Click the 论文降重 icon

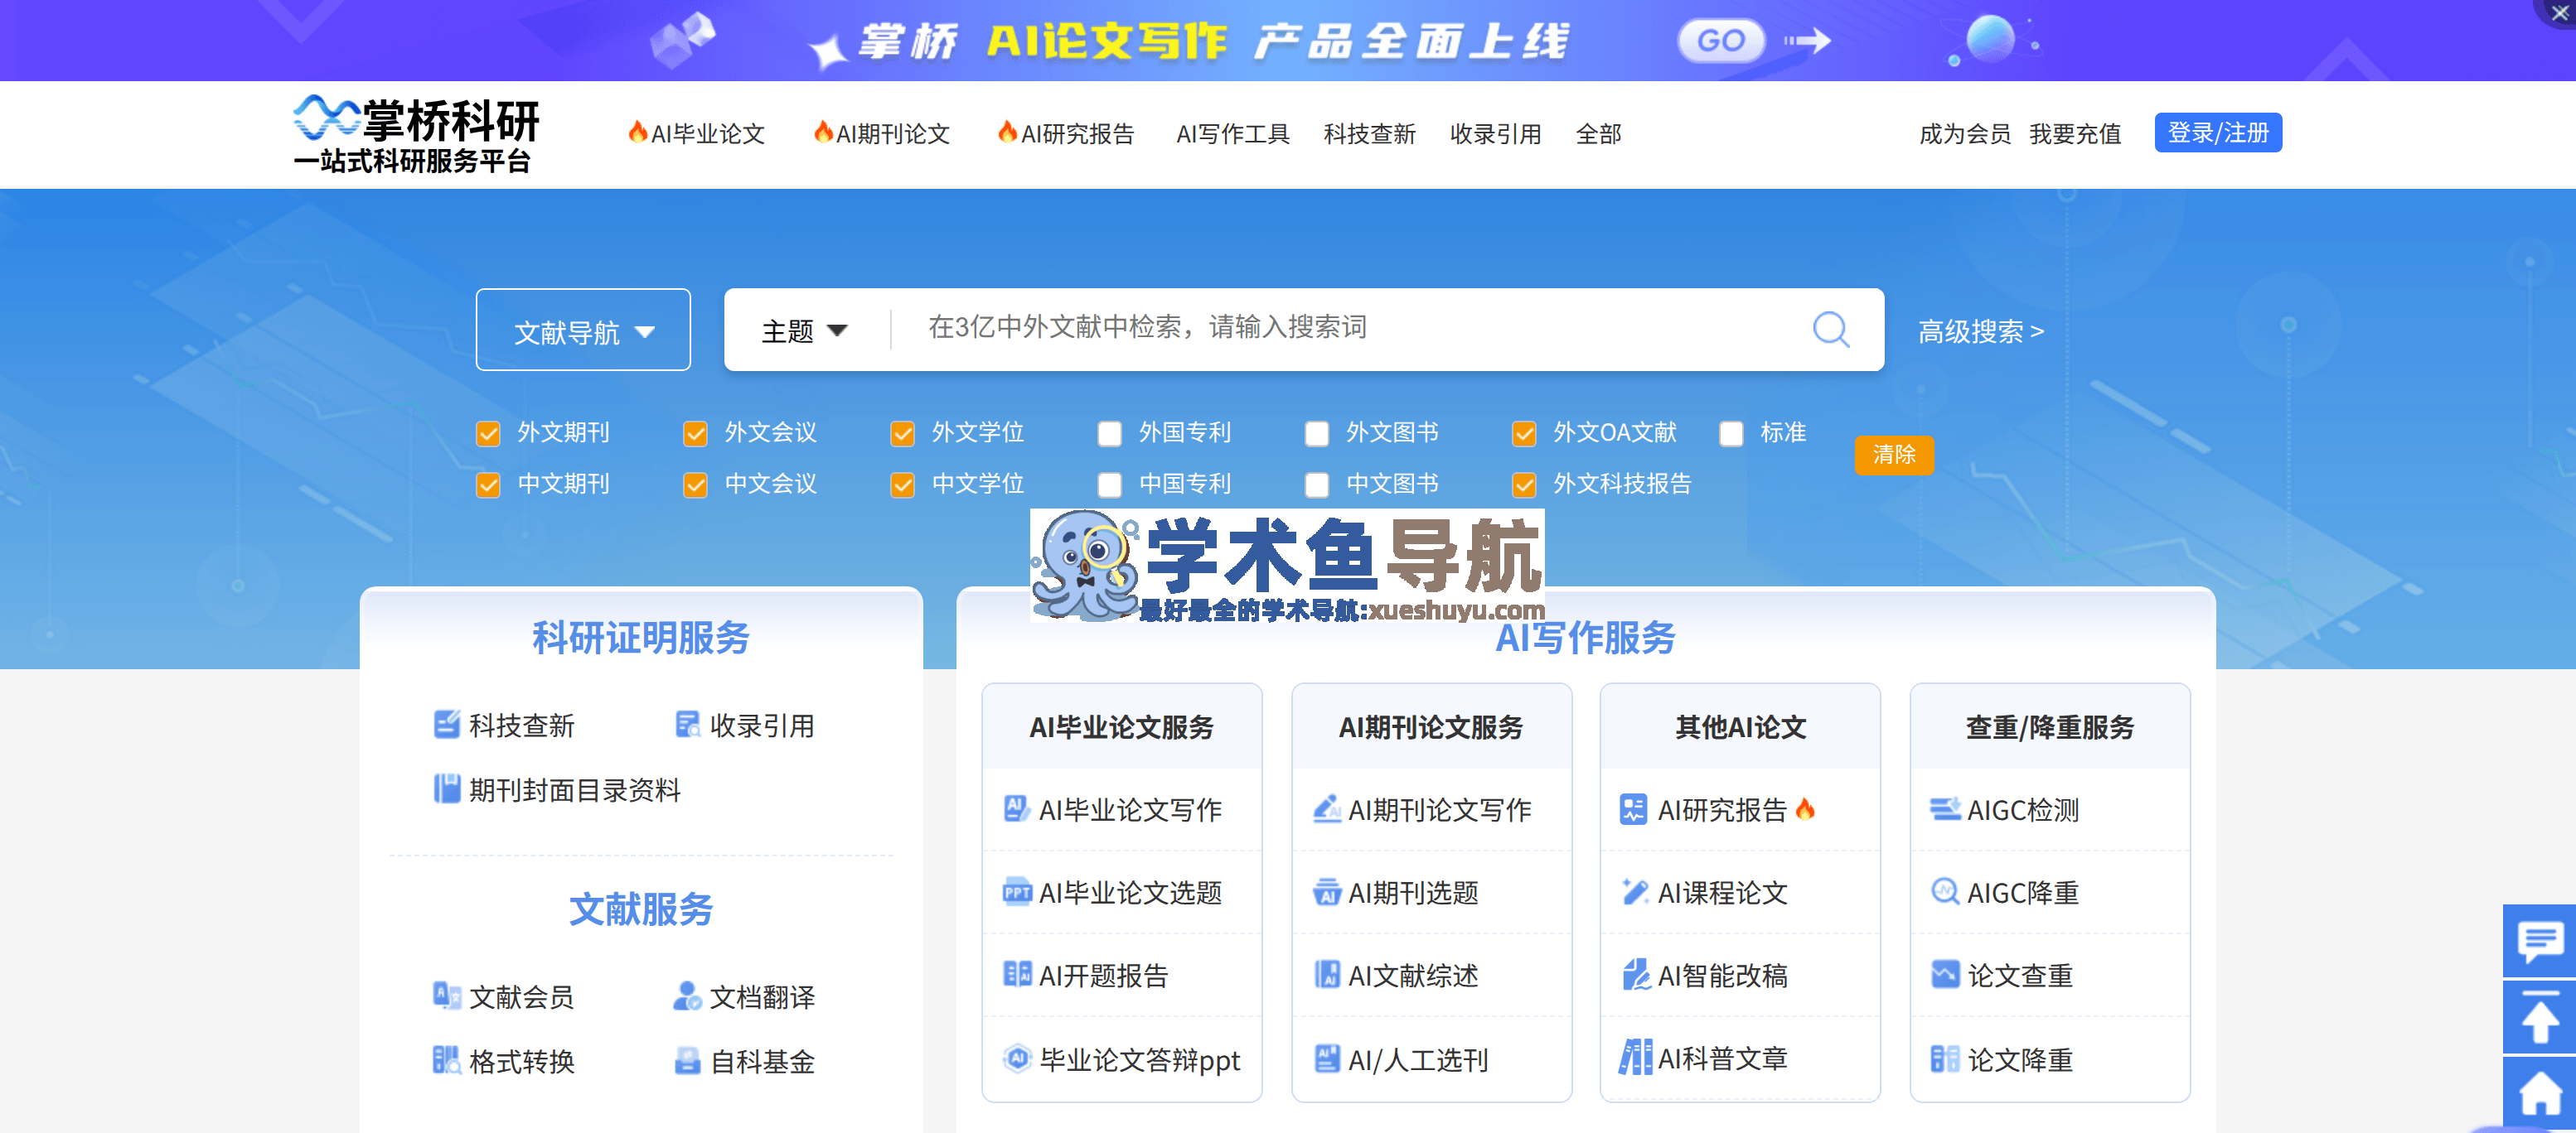click(x=1944, y=1058)
